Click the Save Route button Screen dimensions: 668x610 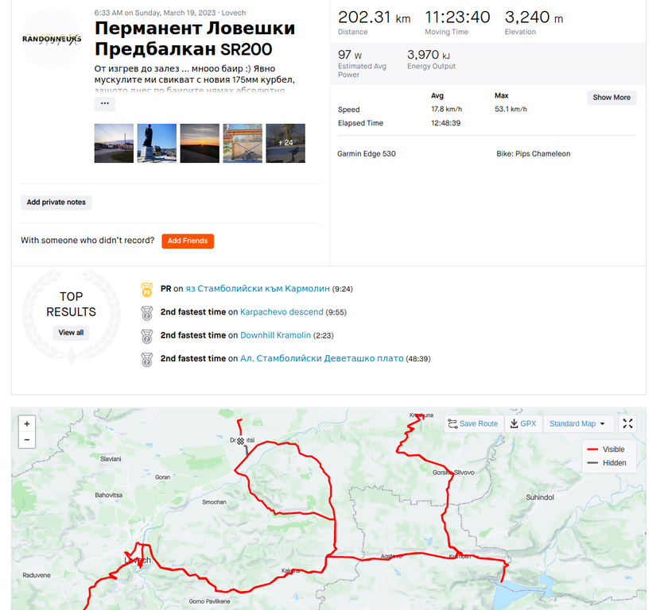pyautogui.click(x=472, y=423)
